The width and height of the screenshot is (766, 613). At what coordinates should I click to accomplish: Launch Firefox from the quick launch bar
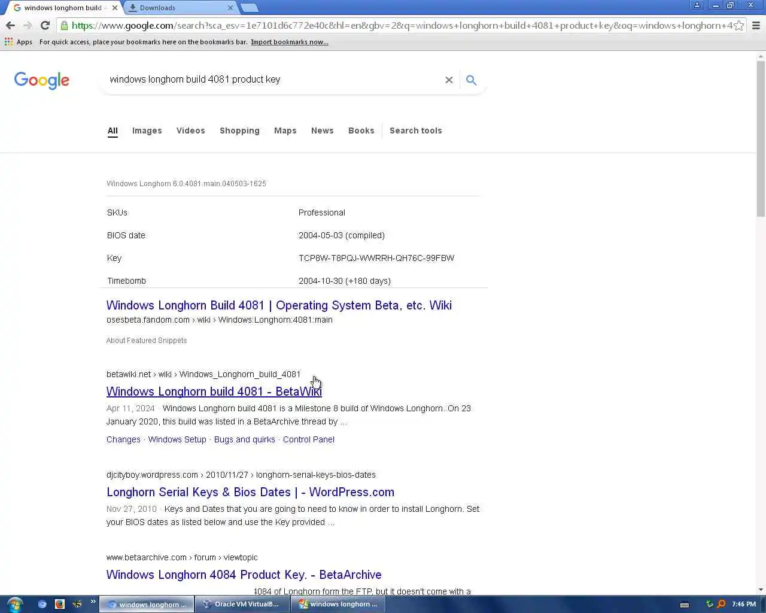coord(59,604)
